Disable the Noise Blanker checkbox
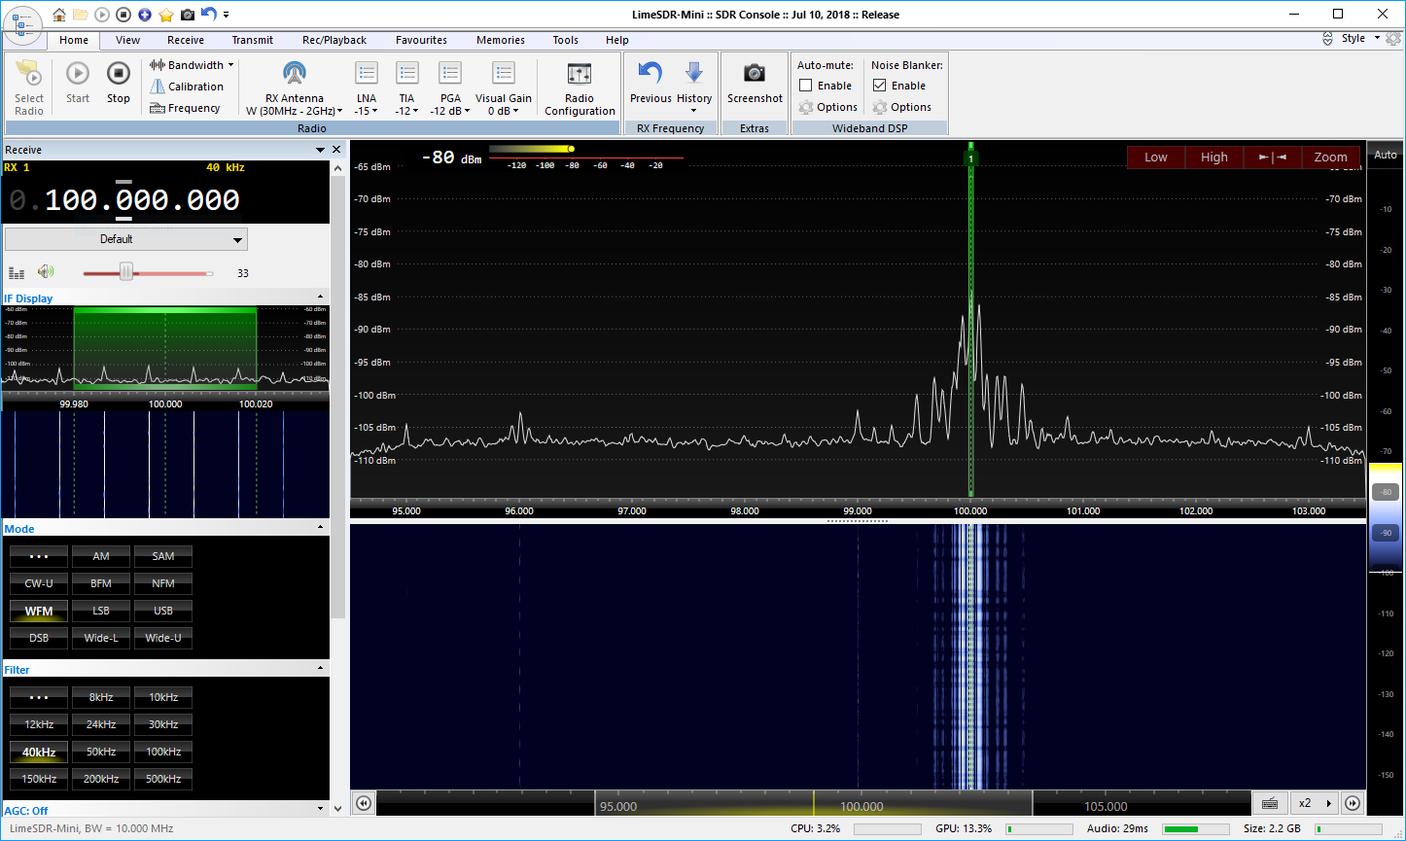Viewport: 1406px width, 841px height. (880, 86)
